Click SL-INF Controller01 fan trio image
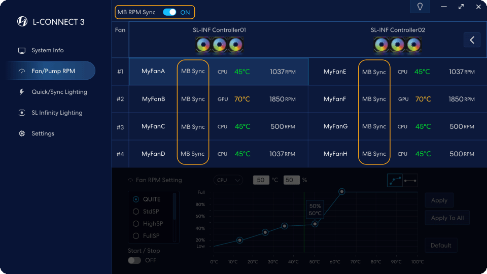Screen dimensions: 487x274 pyautogui.click(x=219, y=45)
